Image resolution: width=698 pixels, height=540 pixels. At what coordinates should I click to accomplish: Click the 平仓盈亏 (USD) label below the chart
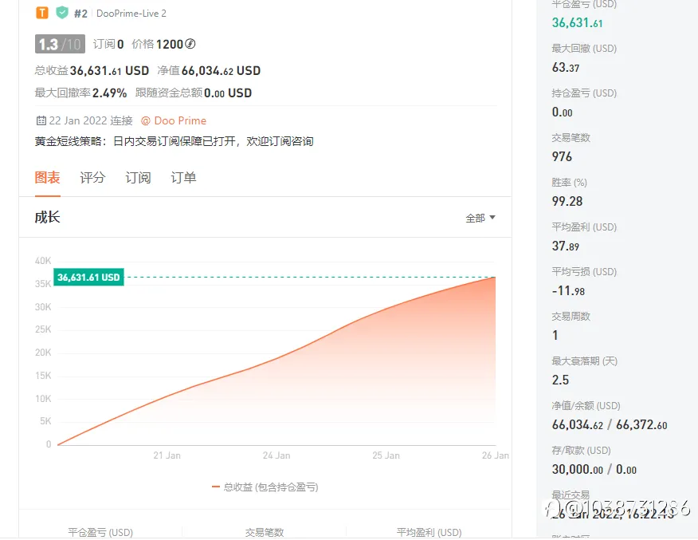(x=100, y=533)
